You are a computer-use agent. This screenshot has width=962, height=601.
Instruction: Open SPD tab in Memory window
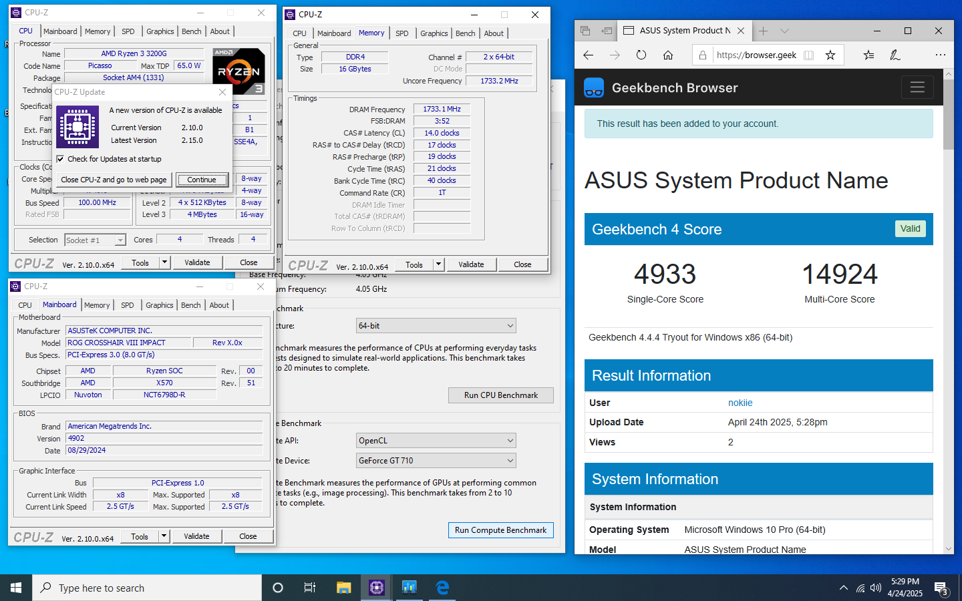coord(402,33)
